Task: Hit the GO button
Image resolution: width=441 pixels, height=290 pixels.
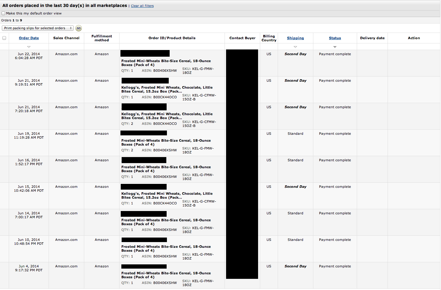Action: 78,28
